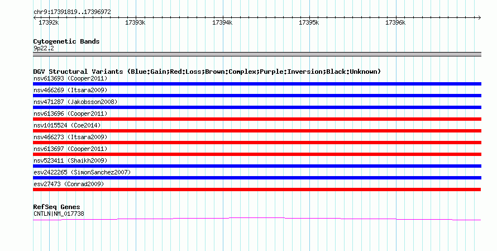Viewport: 497px width, 251px height.
Task: Click the blue gain bar of nsv523411
Action: tap(257, 166)
